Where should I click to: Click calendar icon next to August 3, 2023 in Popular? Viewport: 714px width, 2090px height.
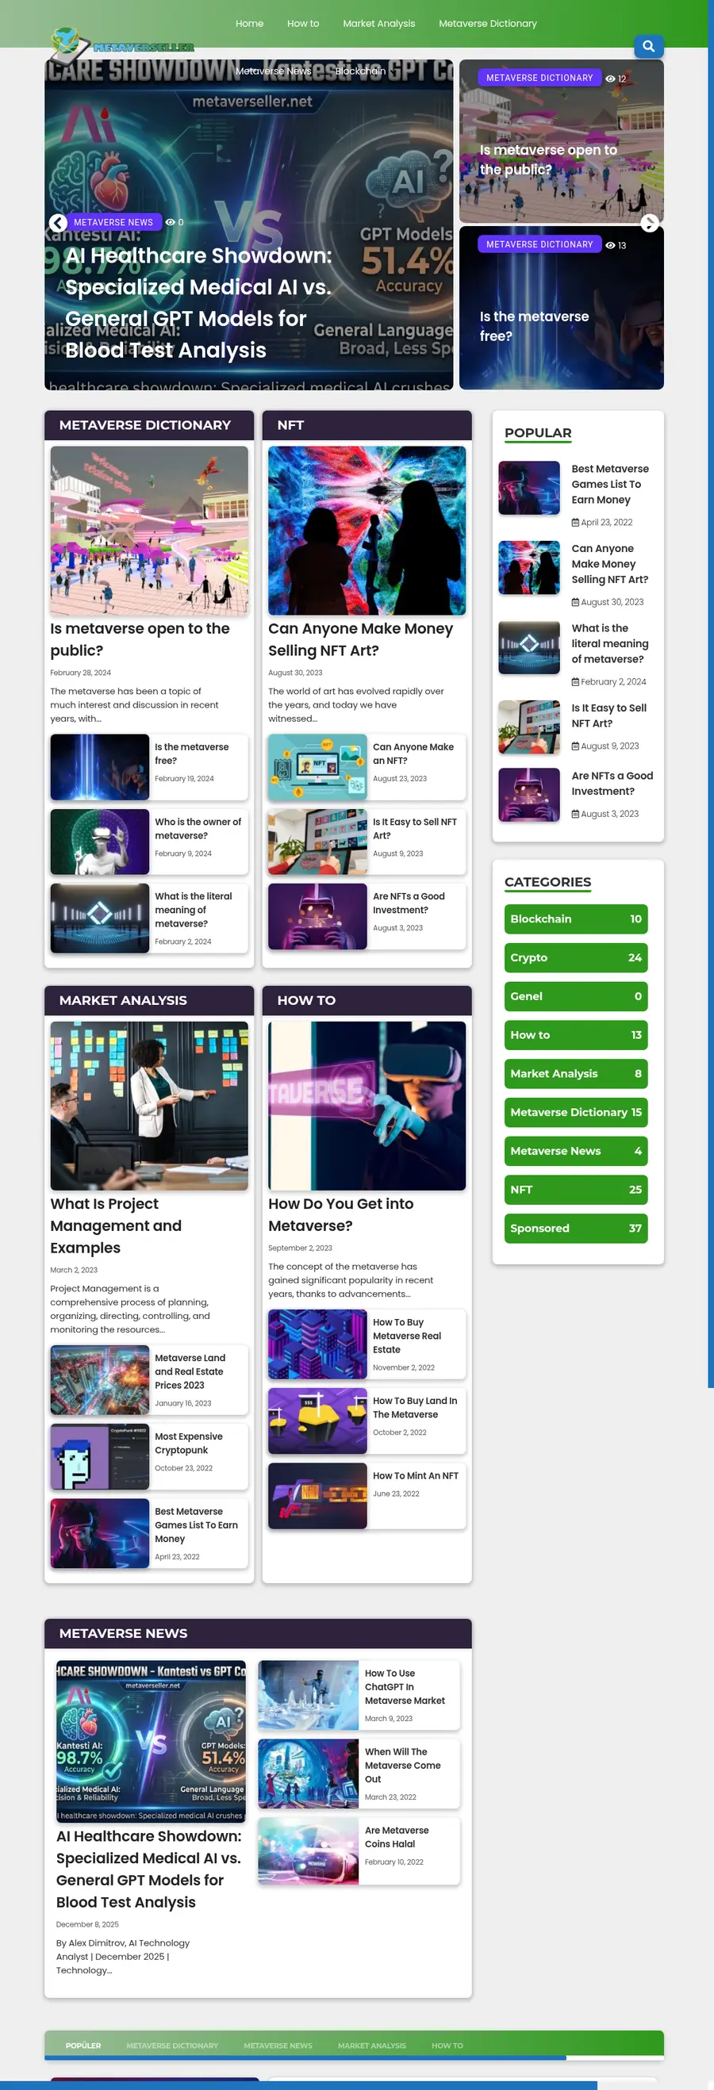(575, 814)
